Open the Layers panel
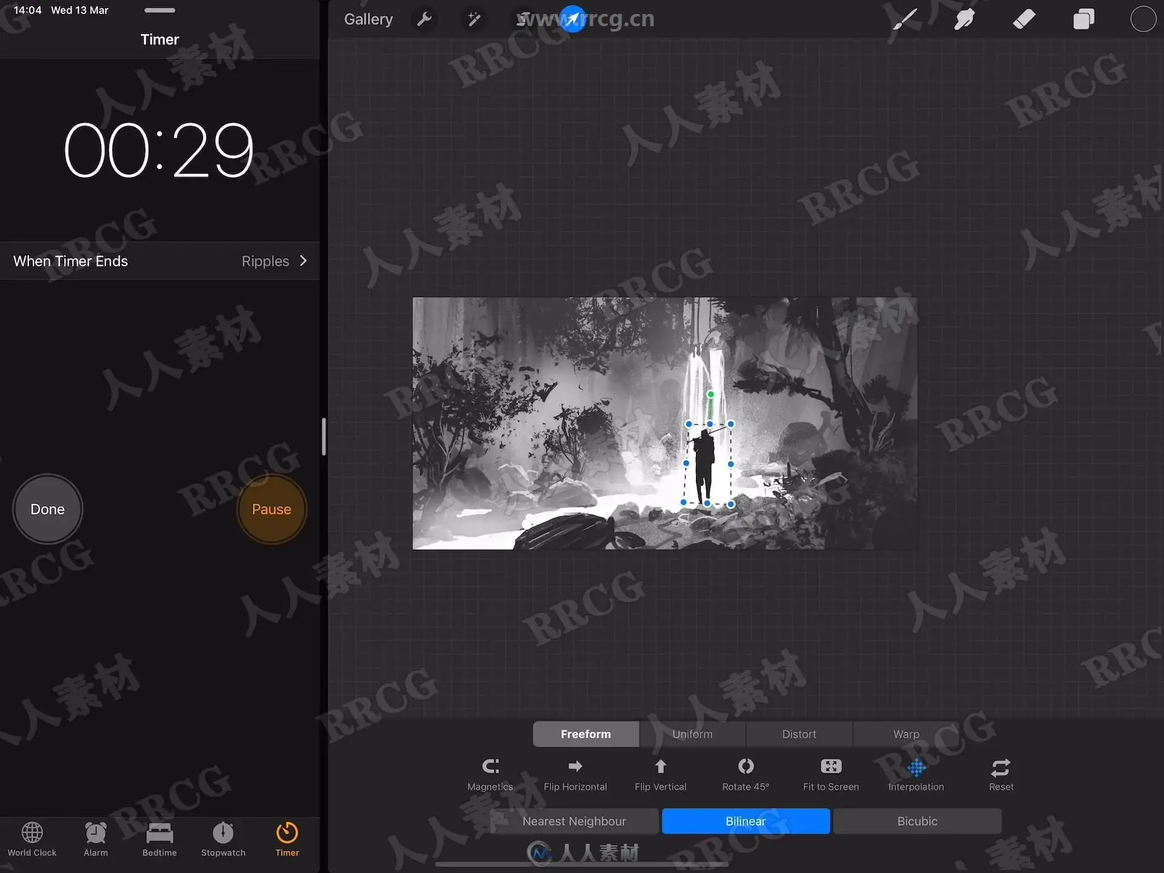The height and width of the screenshot is (873, 1164). (1083, 19)
